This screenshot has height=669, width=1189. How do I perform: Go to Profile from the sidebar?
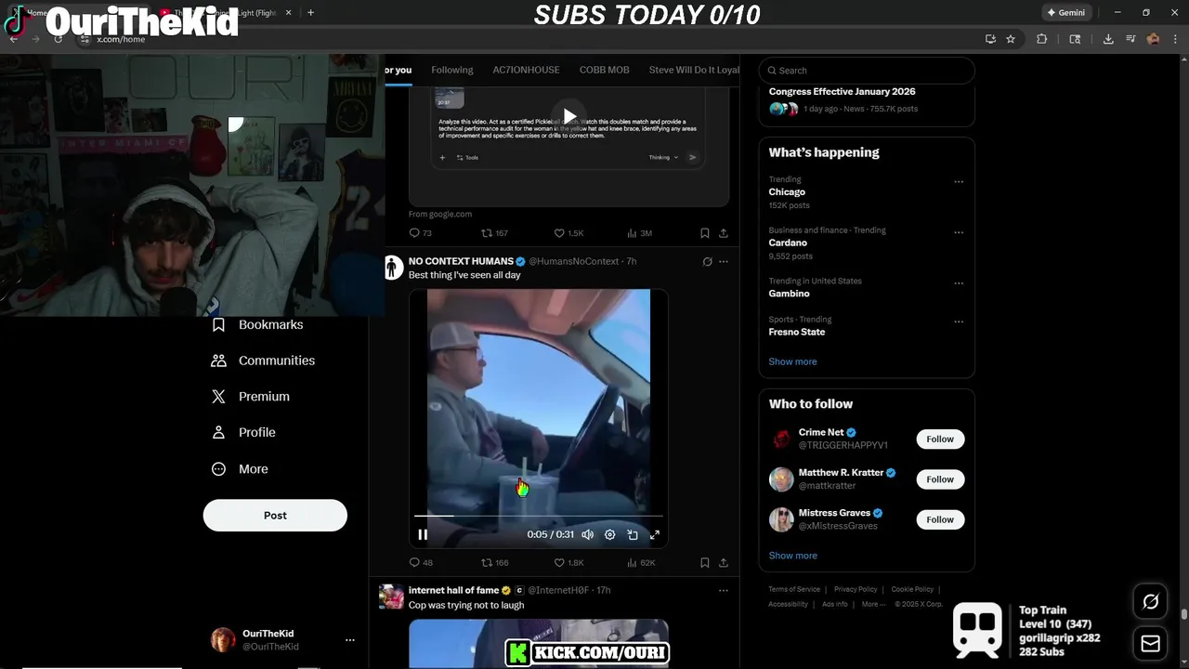243,433
